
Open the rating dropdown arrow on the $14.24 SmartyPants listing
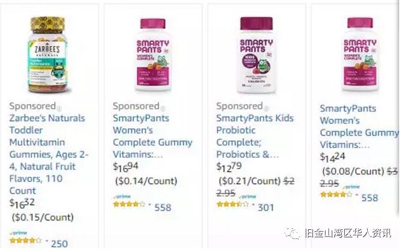point(357,195)
